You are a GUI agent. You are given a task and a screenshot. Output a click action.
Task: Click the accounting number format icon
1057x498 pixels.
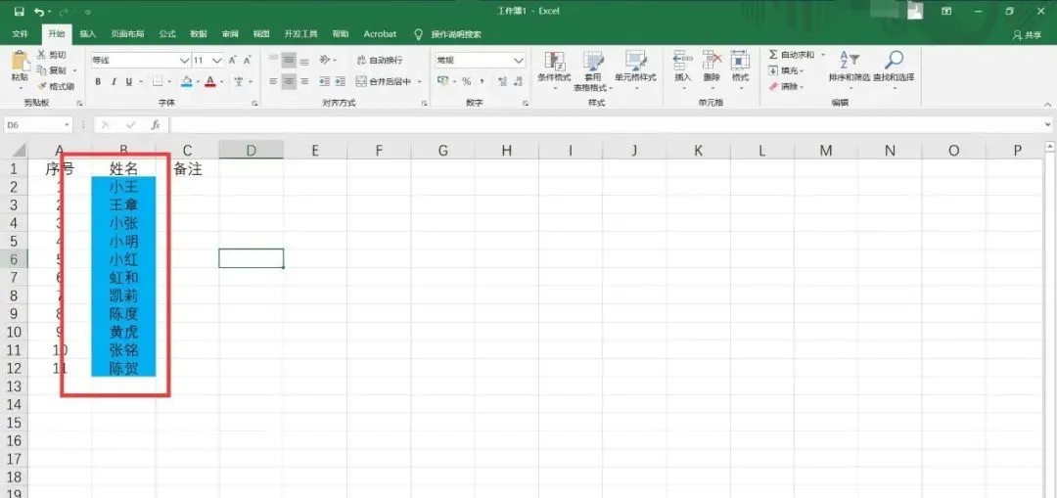(443, 81)
